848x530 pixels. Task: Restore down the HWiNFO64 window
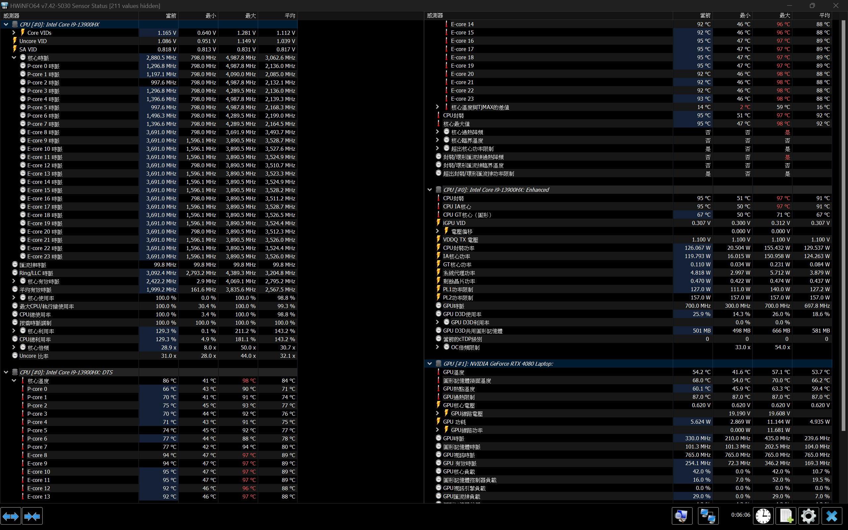812,6
